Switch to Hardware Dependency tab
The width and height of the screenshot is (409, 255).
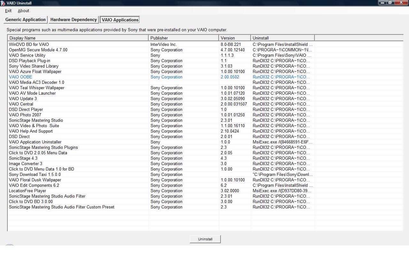[73, 20]
